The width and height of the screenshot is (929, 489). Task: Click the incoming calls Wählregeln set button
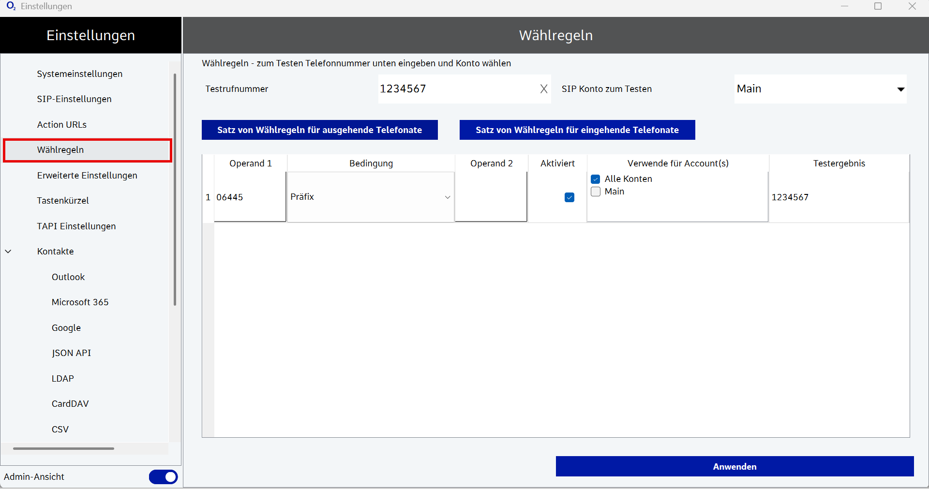577,130
